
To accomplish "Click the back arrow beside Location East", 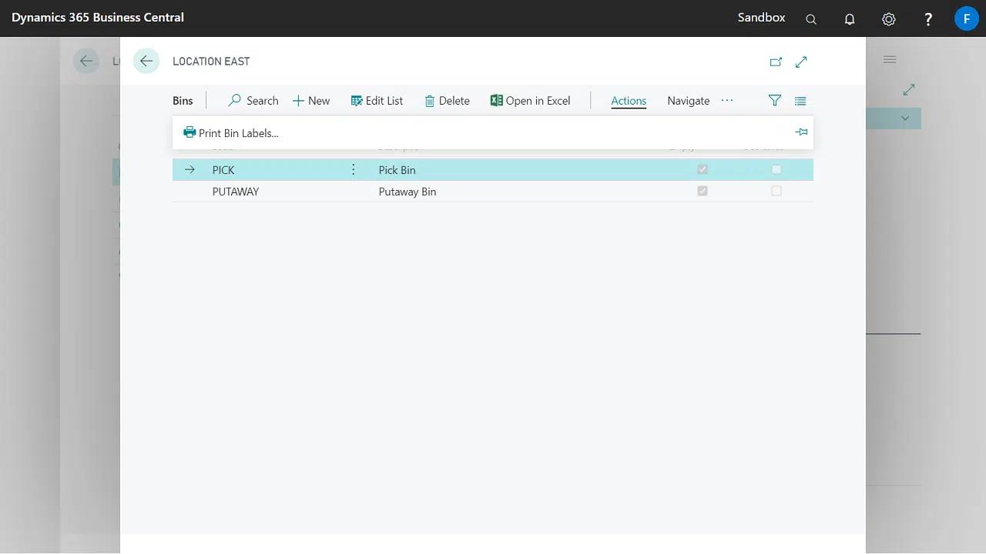I will tap(146, 62).
